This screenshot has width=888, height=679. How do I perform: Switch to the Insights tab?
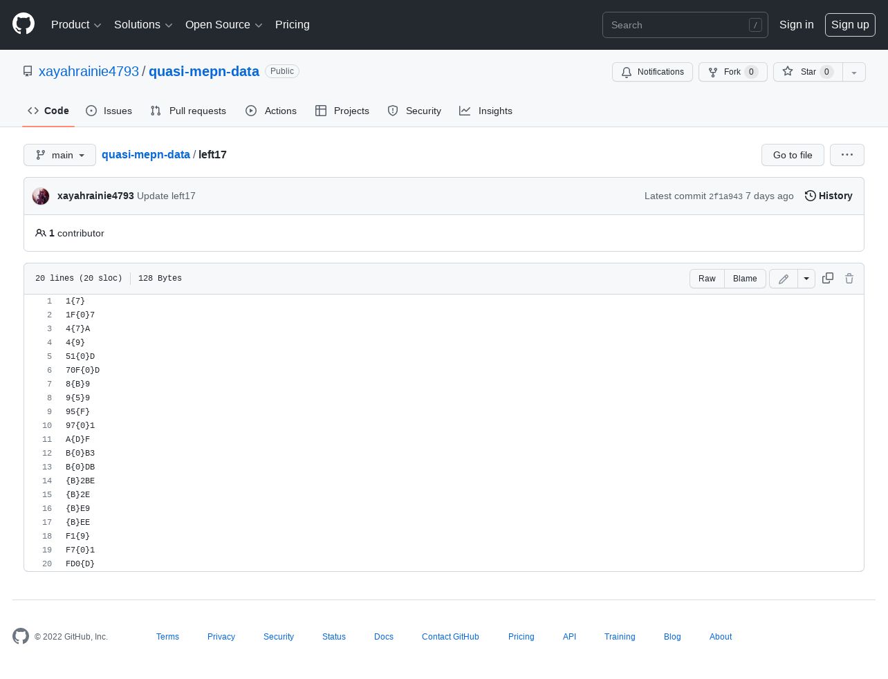(486, 111)
